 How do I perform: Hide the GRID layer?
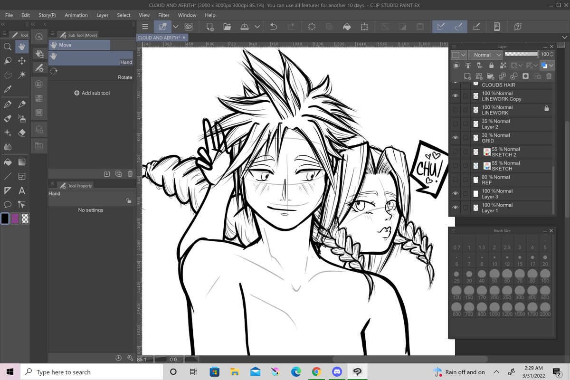coord(456,138)
